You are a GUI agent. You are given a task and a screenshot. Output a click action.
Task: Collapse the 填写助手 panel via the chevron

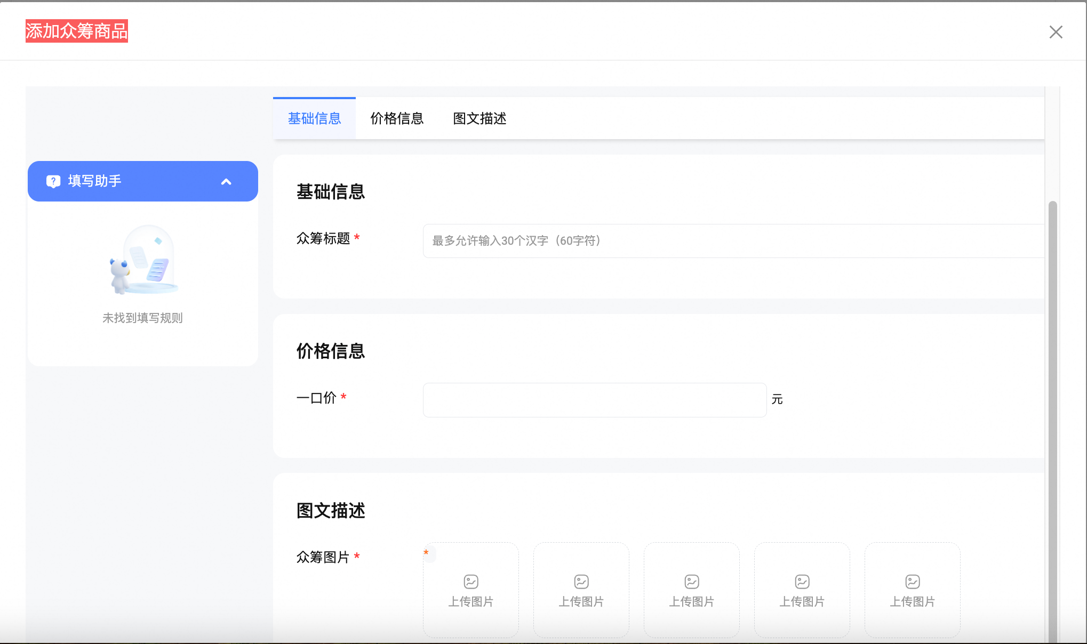pyautogui.click(x=226, y=181)
